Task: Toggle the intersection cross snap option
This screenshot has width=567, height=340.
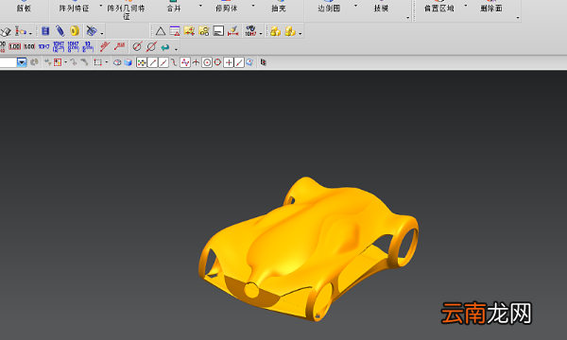Action: click(196, 62)
